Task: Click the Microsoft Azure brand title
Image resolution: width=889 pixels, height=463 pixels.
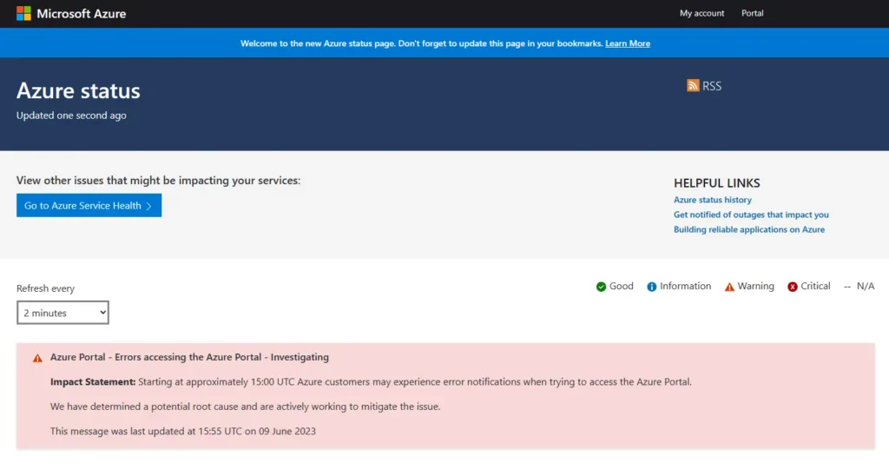Action: click(81, 14)
